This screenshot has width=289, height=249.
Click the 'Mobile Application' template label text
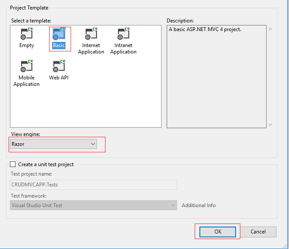(x=27, y=81)
